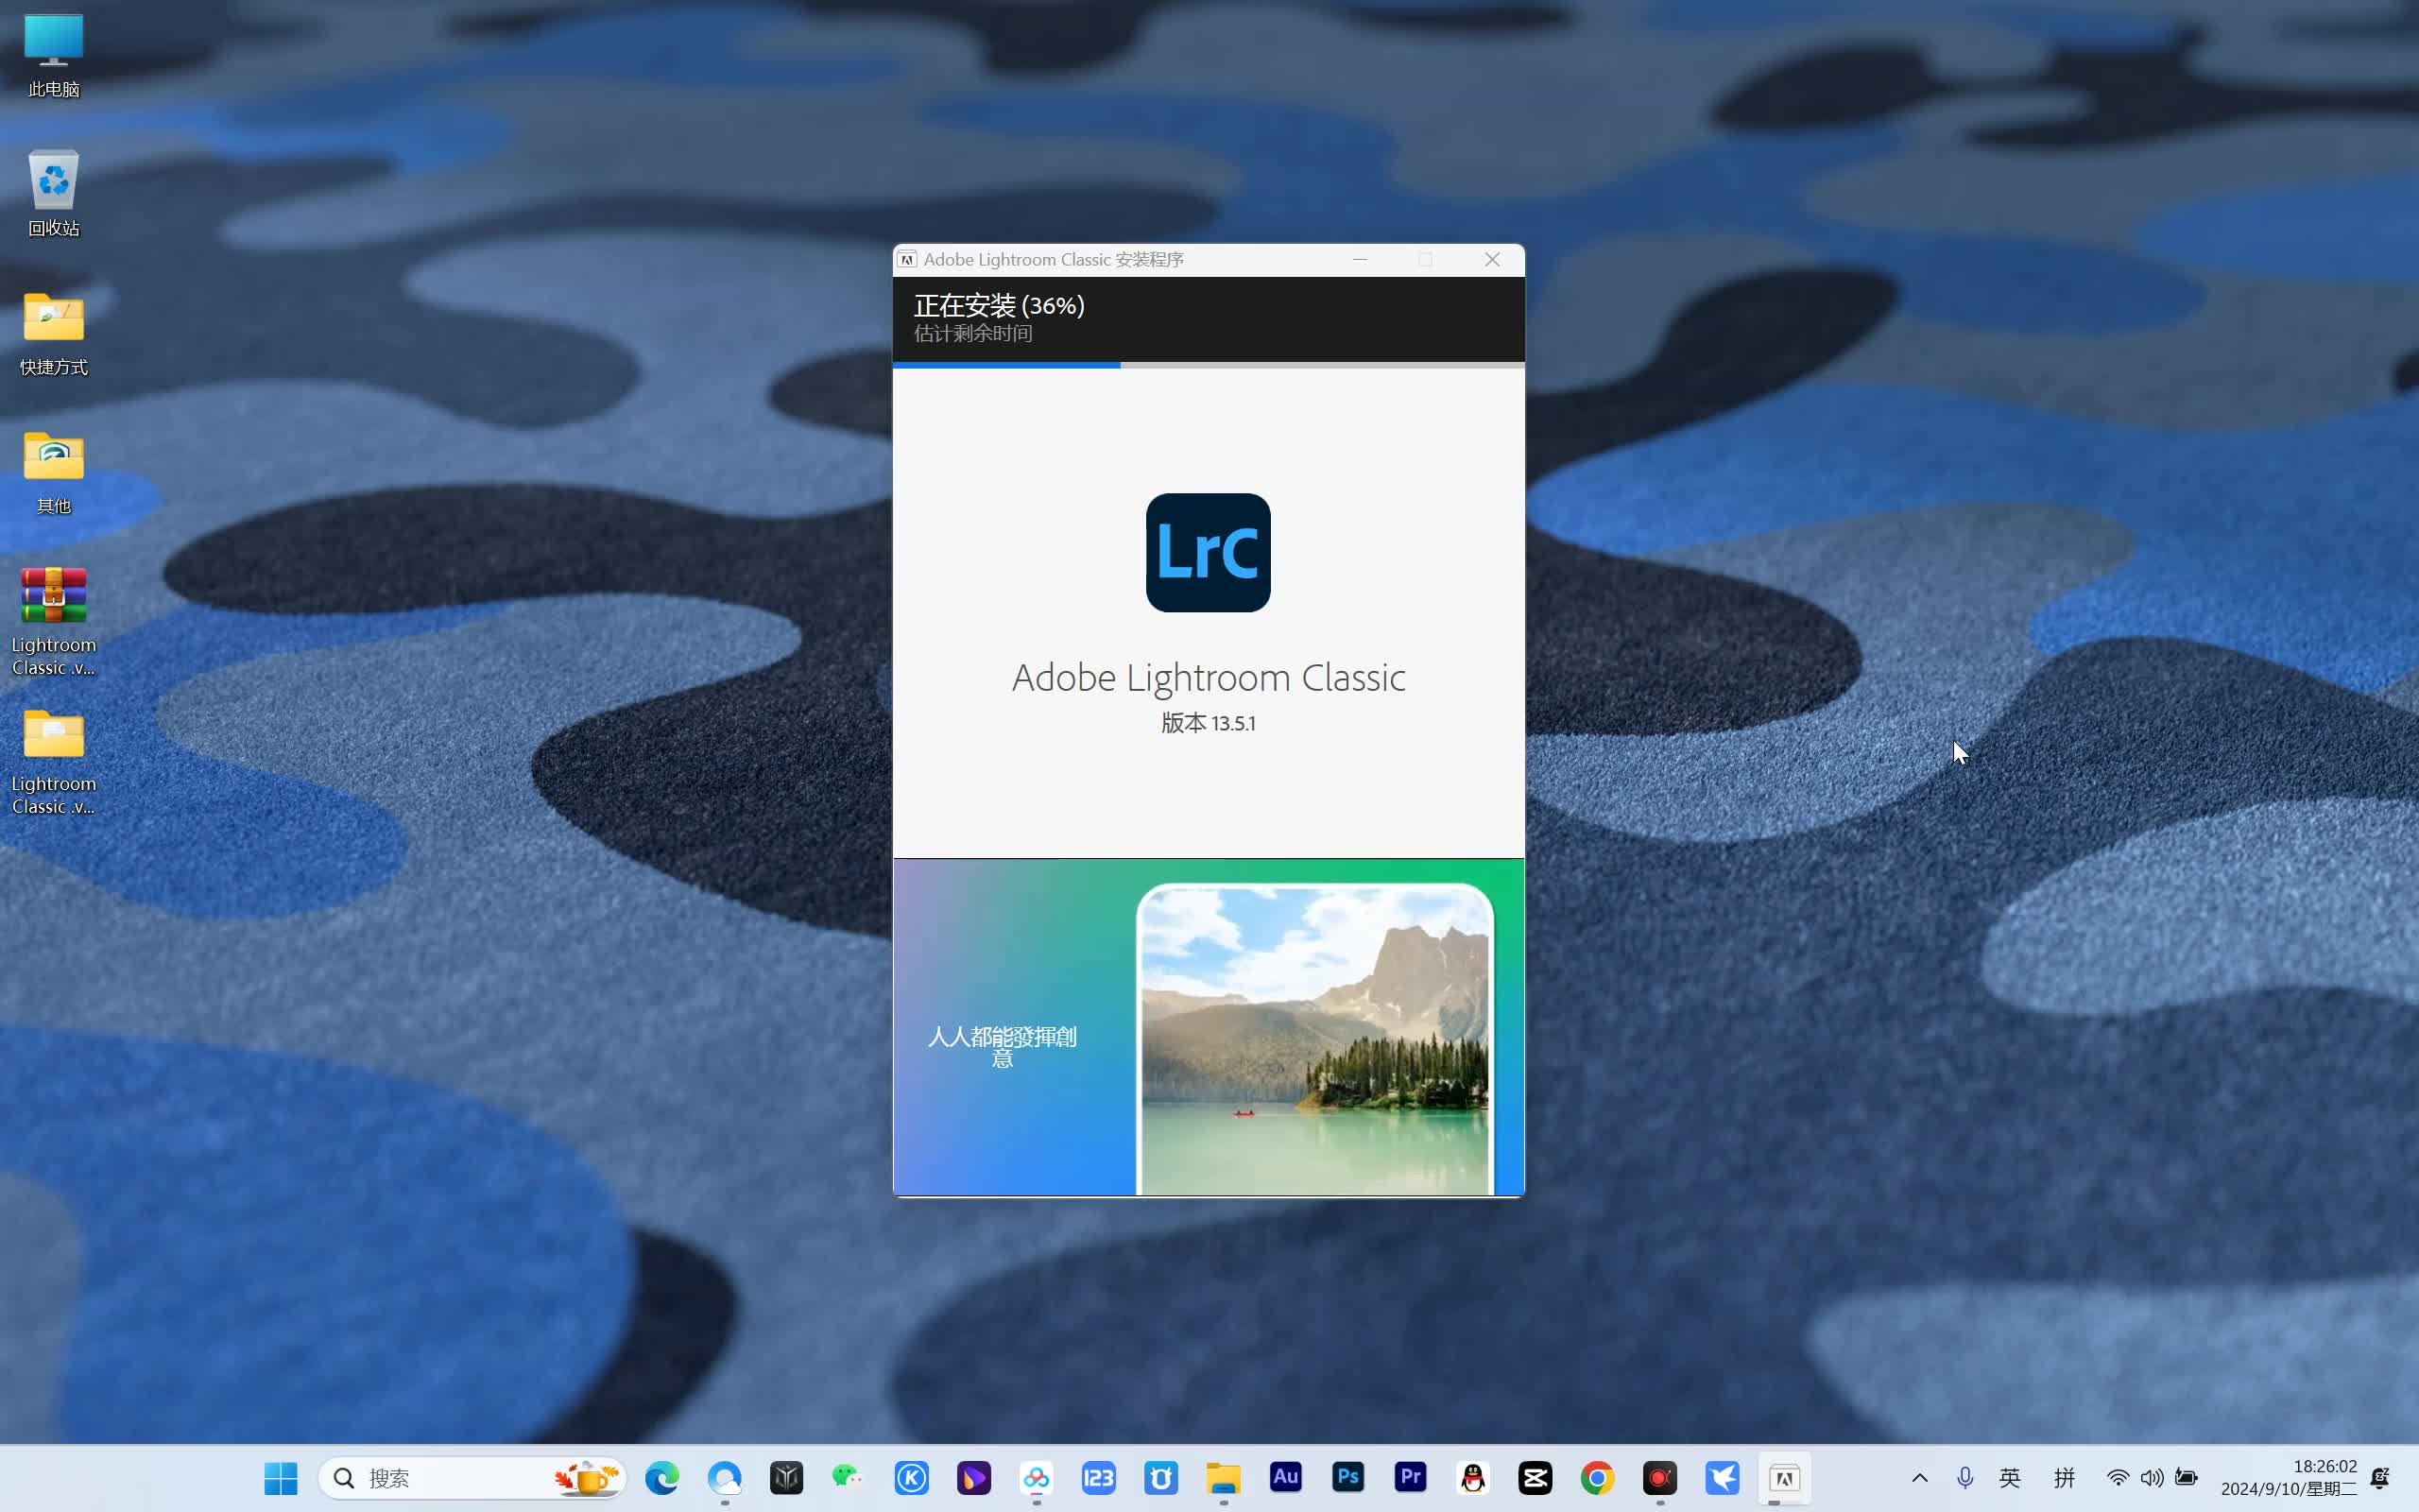Switch the 英 input language indicator
This screenshot has width=2419, height=1512.
pyautogui.click(x=2010, y=1477)
